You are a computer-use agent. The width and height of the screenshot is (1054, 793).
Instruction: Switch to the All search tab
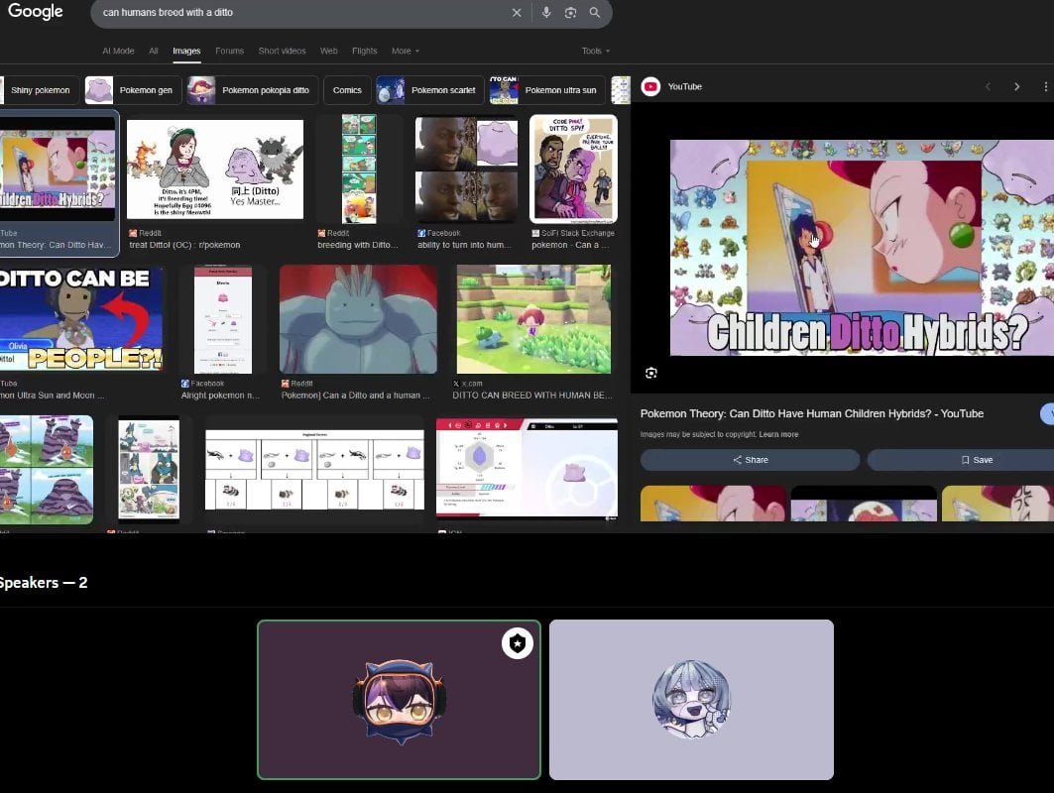tap(155, 51)
